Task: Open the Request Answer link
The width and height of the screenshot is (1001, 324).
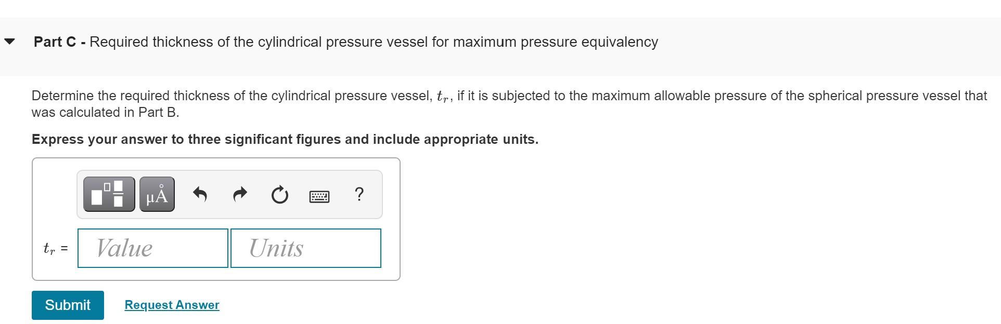Action: 171,305
